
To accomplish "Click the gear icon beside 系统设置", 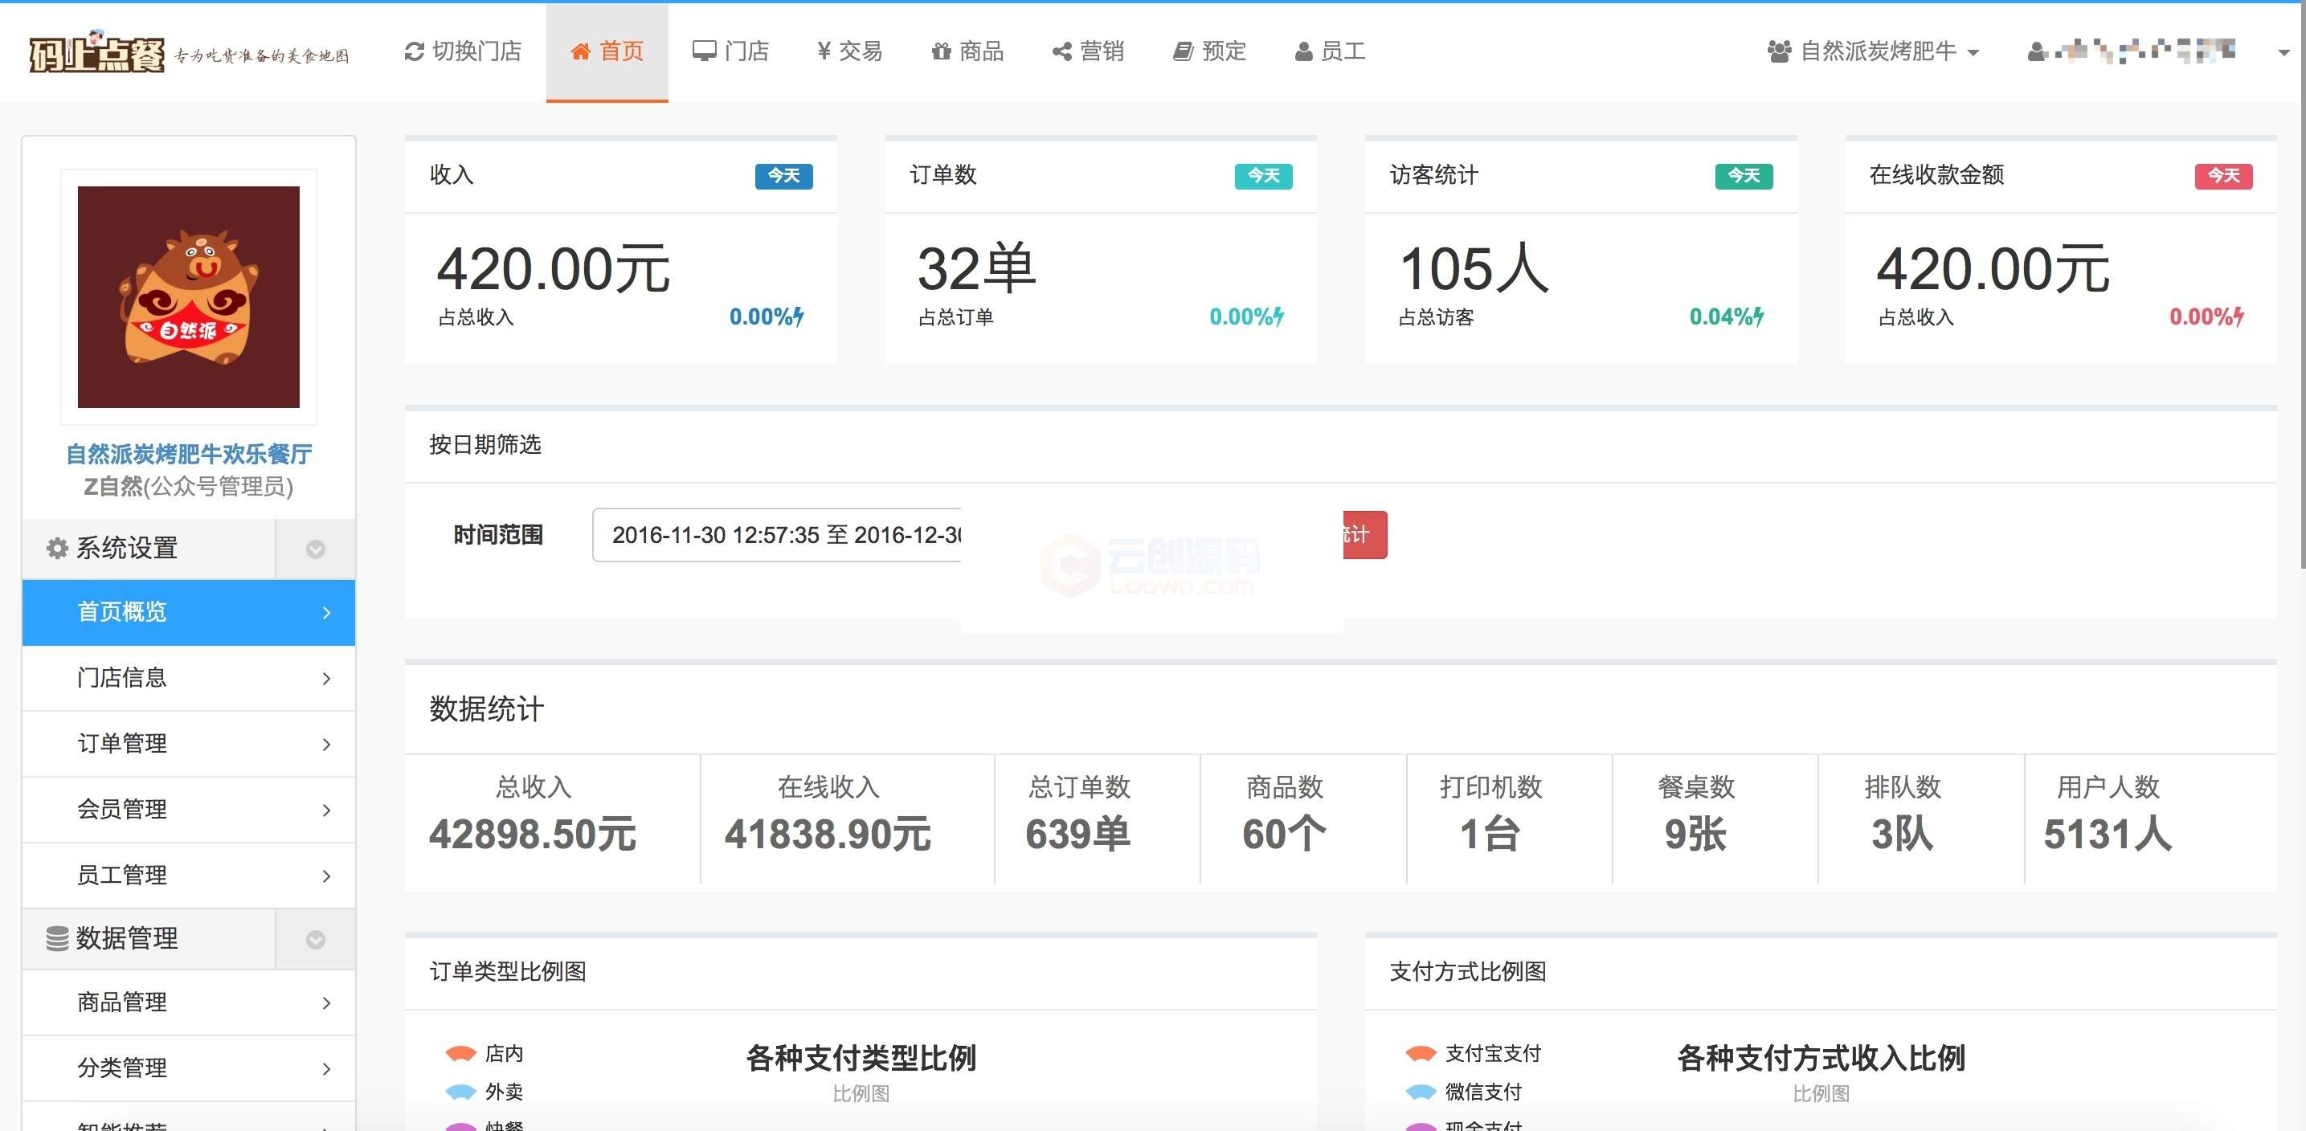I will click(x=57, y=549).
